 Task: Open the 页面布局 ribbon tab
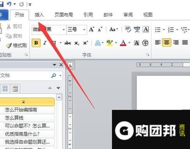click(64, 15)
